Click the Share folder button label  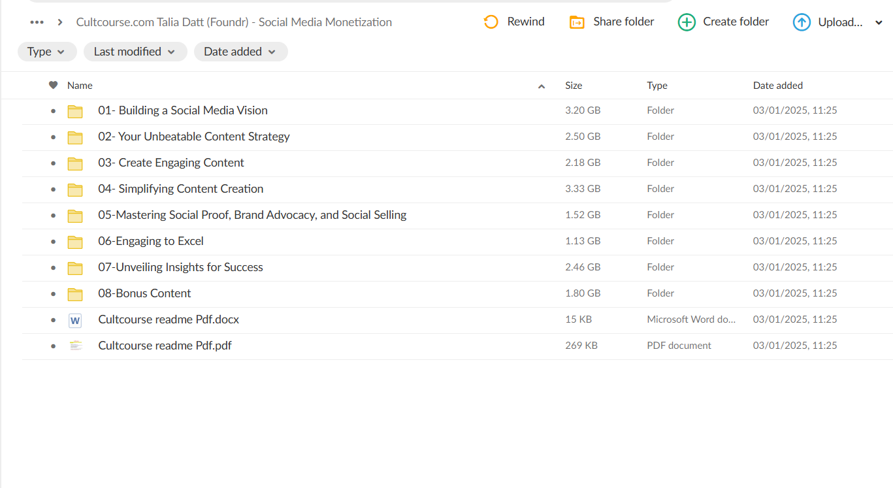[624, 22]
